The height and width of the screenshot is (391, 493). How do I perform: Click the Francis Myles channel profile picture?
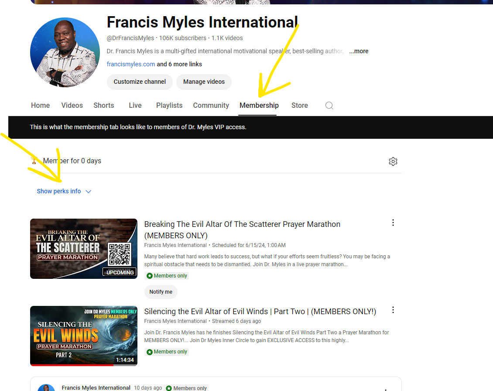(x=65, y=52)
